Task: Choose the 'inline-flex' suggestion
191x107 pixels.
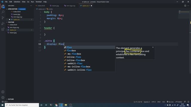Action: pyautogui.click(x=90, y=57)
